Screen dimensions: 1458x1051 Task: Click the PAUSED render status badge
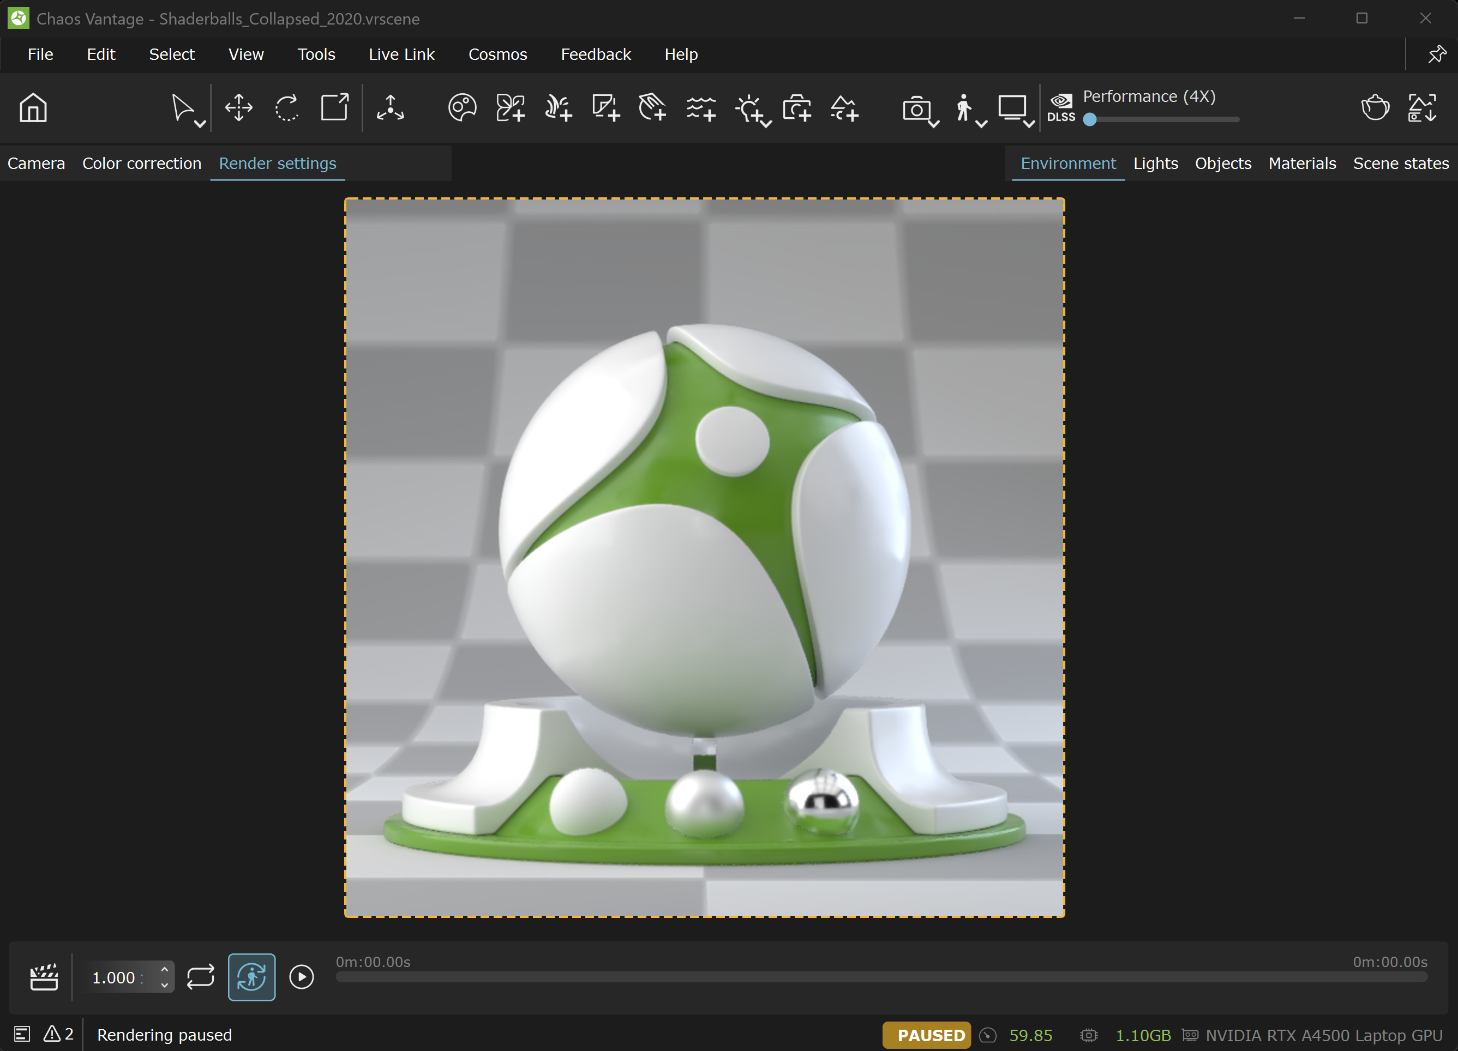point(926,1035)
